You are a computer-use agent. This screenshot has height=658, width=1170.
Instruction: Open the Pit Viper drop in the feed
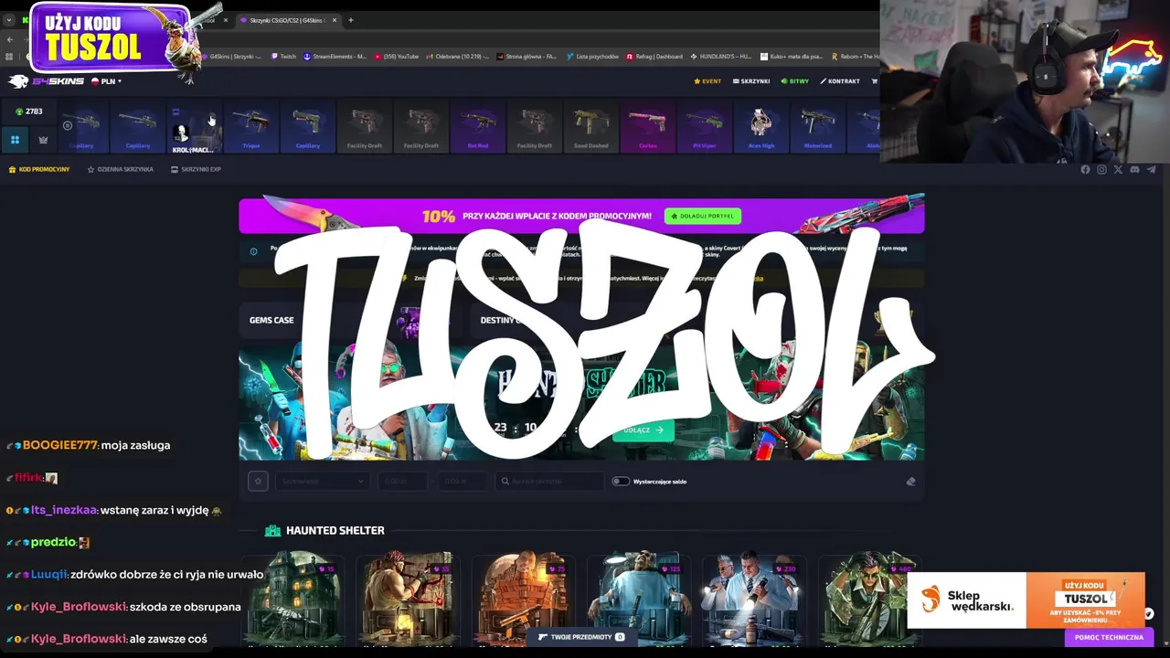point(705,128)
